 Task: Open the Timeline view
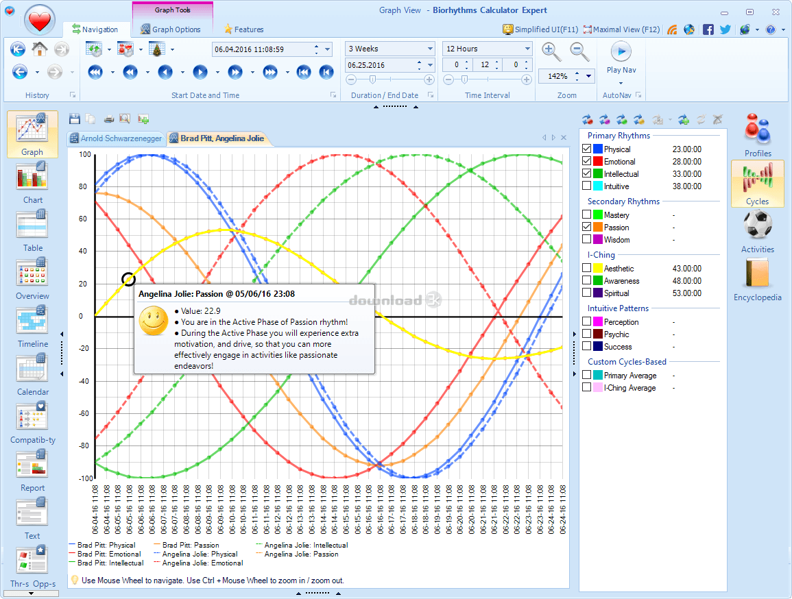point(32,326)
